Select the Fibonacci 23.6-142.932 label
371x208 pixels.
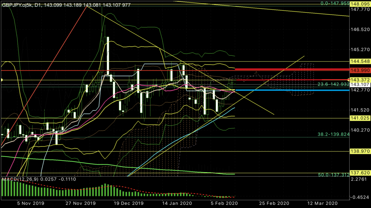(333, 84)
